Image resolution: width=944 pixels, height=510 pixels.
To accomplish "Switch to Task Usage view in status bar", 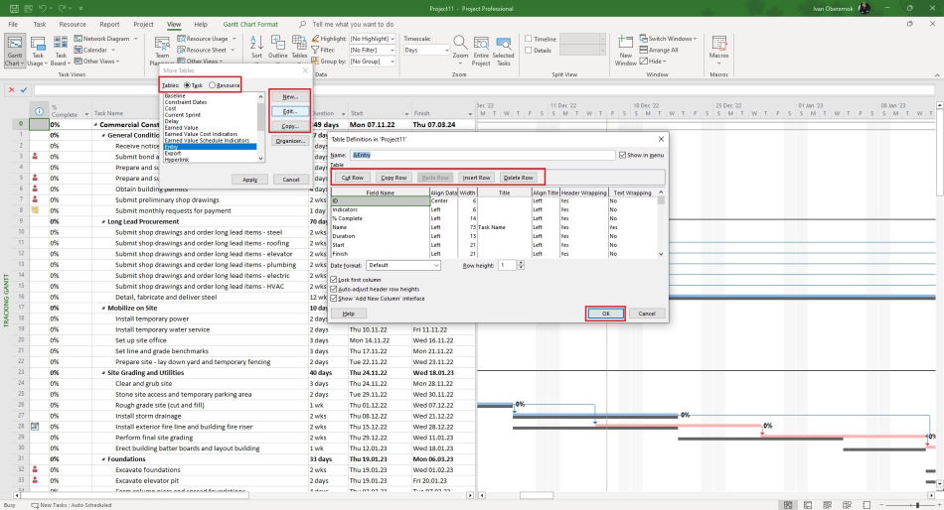I will tap(808, 505).
